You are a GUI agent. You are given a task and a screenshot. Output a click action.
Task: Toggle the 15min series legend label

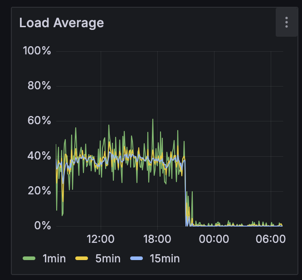click(x=165, y=259)
